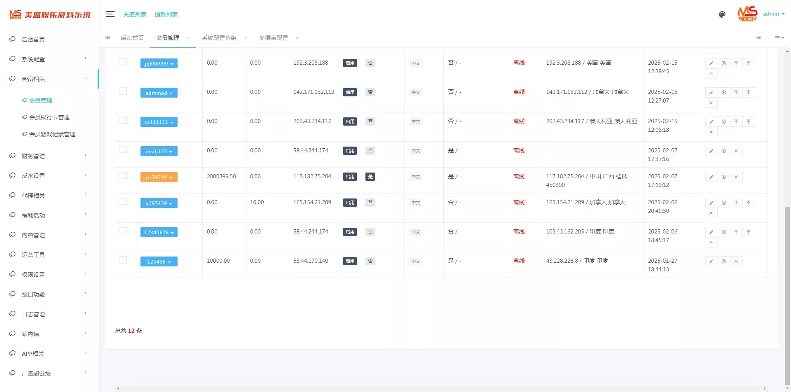Click the 提款列表 link in the header
This screenshot has height=392, width=791.
click(x=166, y=14)
